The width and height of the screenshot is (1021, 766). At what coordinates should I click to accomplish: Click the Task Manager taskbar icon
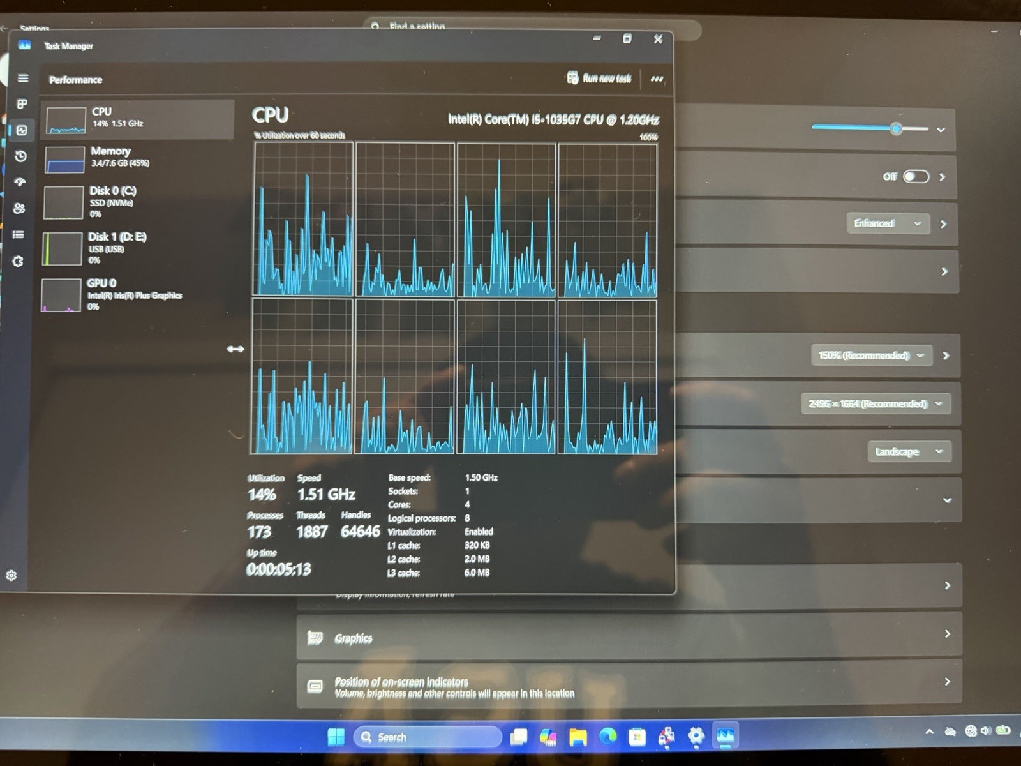(726, 737)
